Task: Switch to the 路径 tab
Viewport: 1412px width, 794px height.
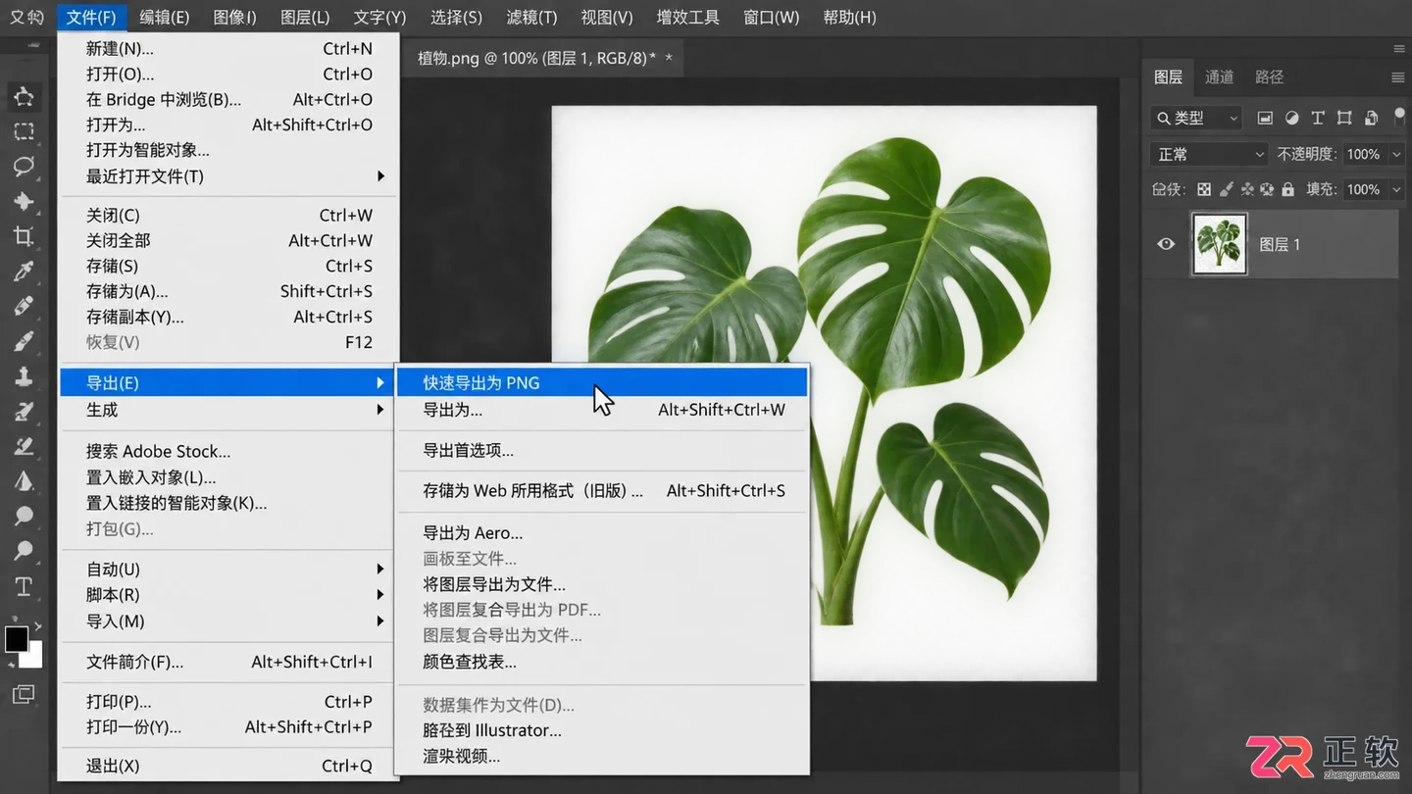Action: click(x=1269, y=77)
